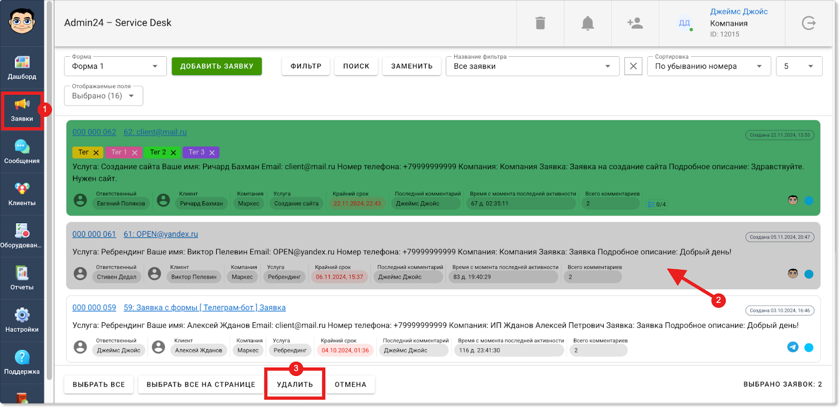The width and height of the screenshot is (840, 408).
Task: Click ВЫБРАТЬ ВСЕ button
Action: pyautogui.click(x=99, y=384)
